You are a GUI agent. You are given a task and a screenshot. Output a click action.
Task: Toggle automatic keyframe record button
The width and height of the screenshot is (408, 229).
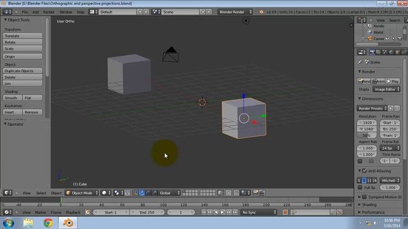(285, 212)
